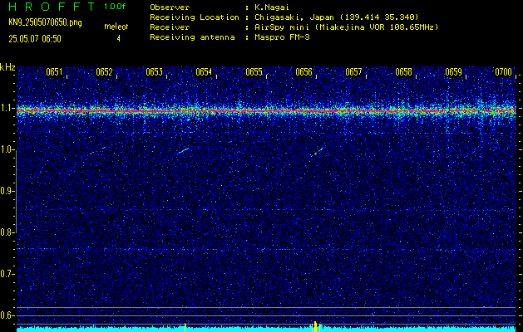This screenshot has height=332, width=523.
Task: Click the 0656 time label
Action: click(x=303, y=72)
